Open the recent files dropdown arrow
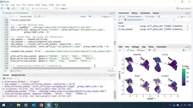The width and height of the screenshot is (193, 108). point(16,9)
